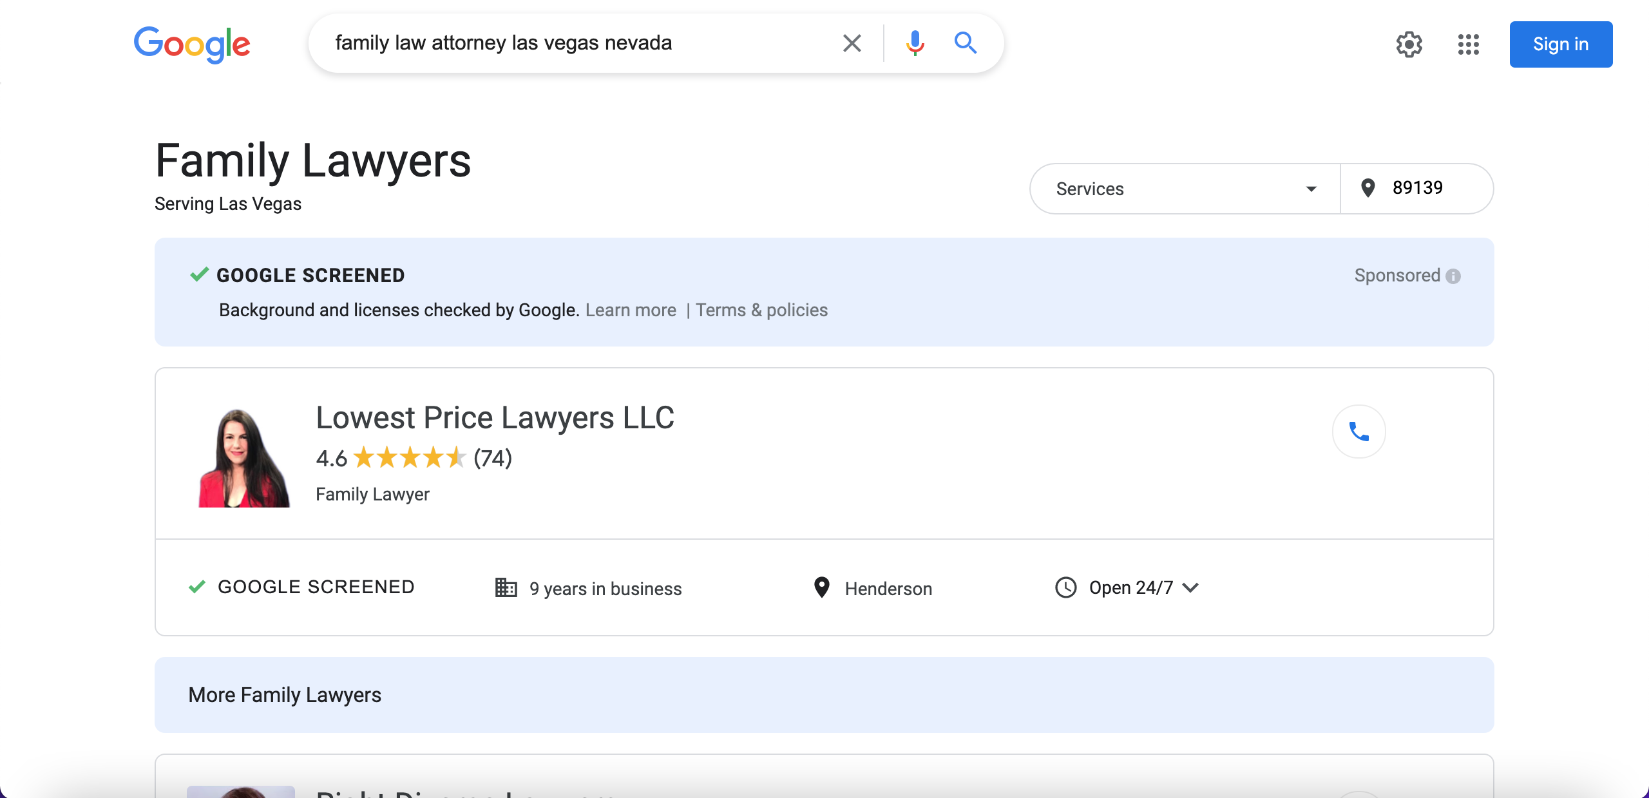Click the Google logo
Screen dimensions: 1649x798
(192, 44)
